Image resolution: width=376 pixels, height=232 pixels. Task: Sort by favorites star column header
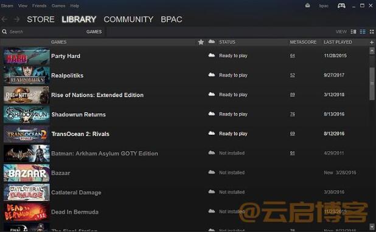[x=201, y=42]
